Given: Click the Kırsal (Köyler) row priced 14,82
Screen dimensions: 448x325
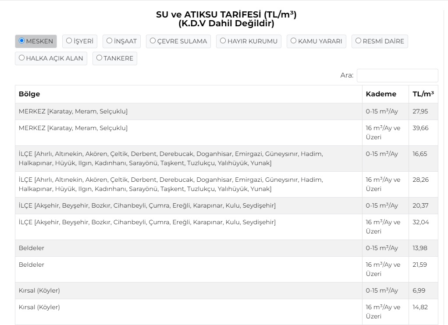Looking at the screenshot, I should (x=188, y=311).
